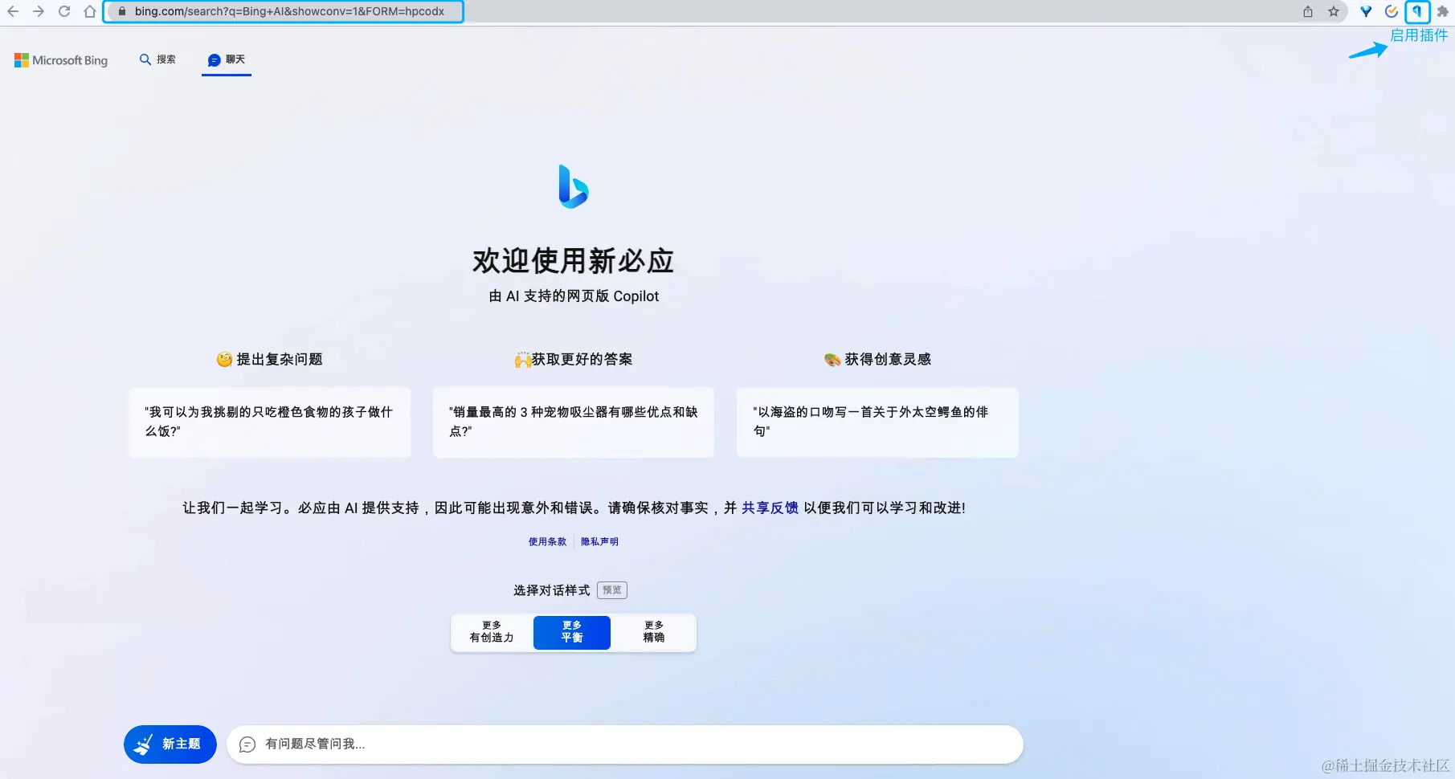The image size is (1455, 779).
Task: Open the 隐私声明 privacy statement link
Action: 599,541
